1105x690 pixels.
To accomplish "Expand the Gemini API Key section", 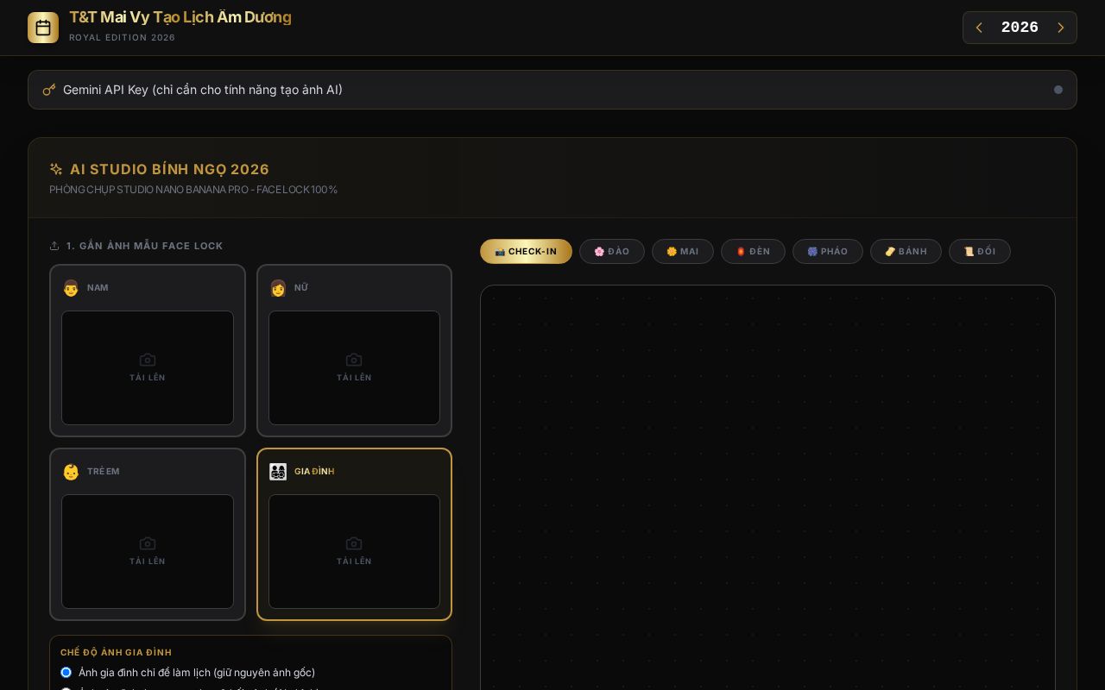I will [x=552, y=90].
